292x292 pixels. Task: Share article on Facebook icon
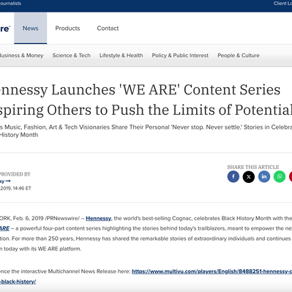(x=233, y=176)
